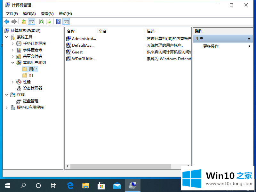Screen dimensions: 256x192
Task: Toggle show/hide action pane icon
Action: coord(66,21)
